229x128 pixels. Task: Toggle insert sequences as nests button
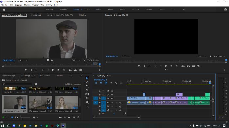pyautogui.click(x=96, y=83)
